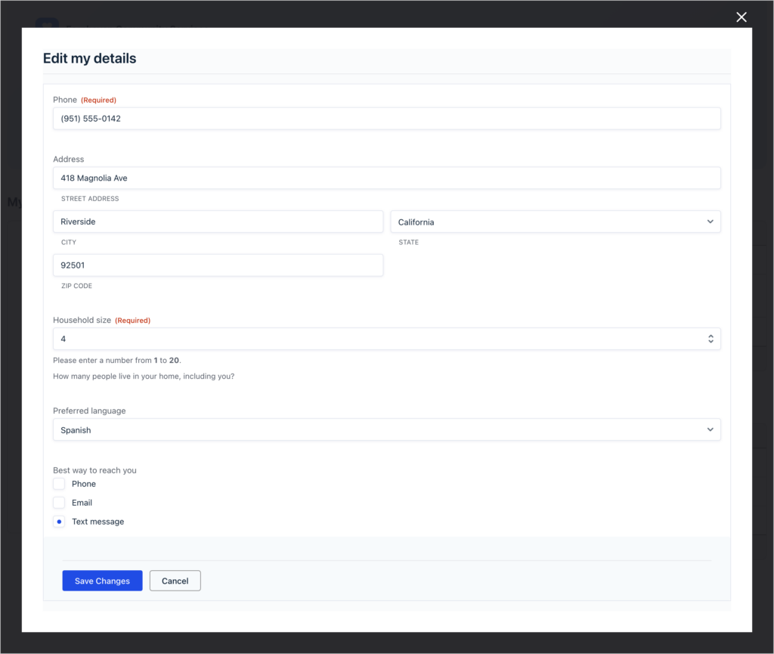Click 'Please enter a number from 1 to 20' hint
Screen dimensions: 774x654
[117, 361]
